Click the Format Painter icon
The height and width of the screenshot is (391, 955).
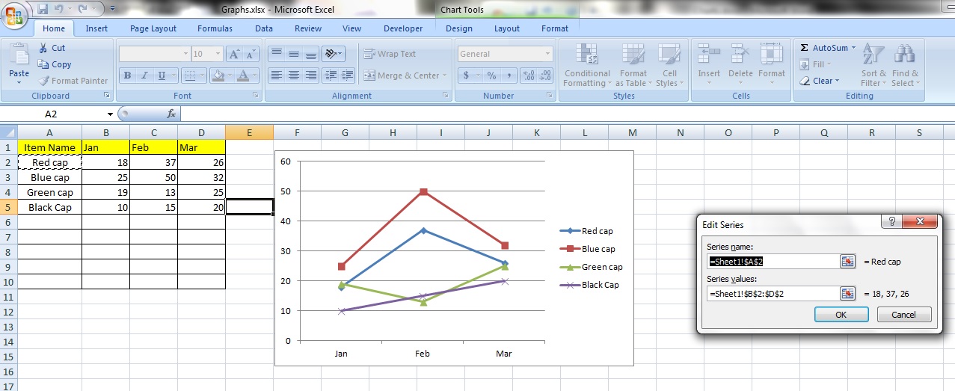43,81
